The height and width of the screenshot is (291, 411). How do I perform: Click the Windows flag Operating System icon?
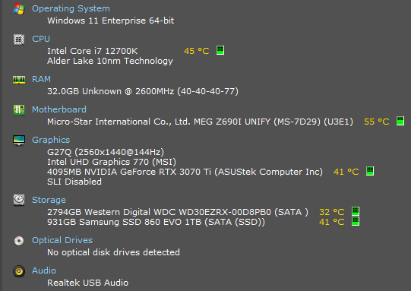pos(19,9)
